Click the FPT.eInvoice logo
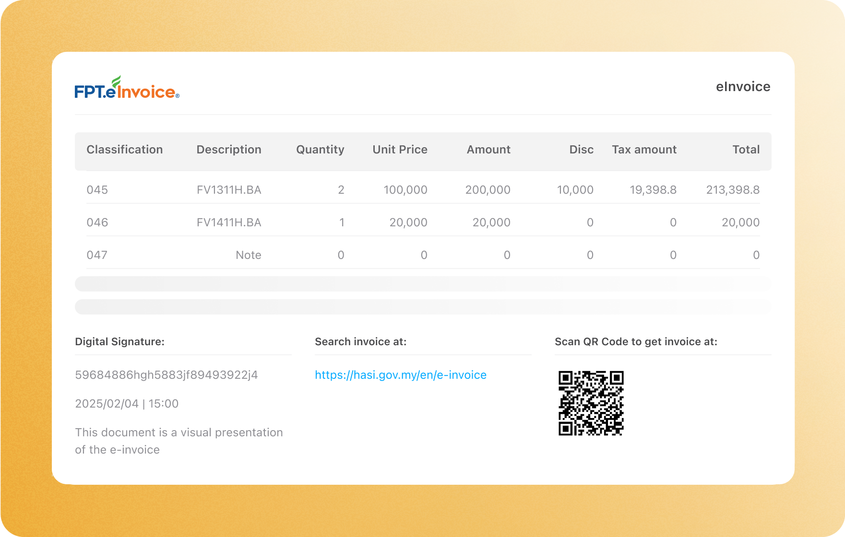The image size is (845, 537). click(x=127, y=88)
